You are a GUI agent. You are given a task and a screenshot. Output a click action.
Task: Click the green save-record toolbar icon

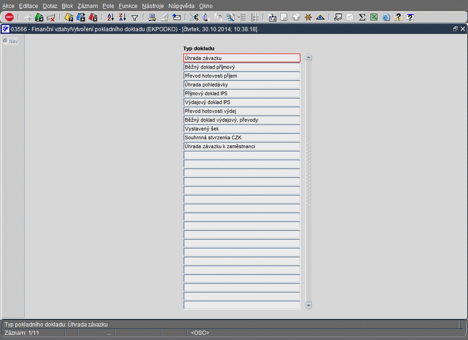[39, 18]
